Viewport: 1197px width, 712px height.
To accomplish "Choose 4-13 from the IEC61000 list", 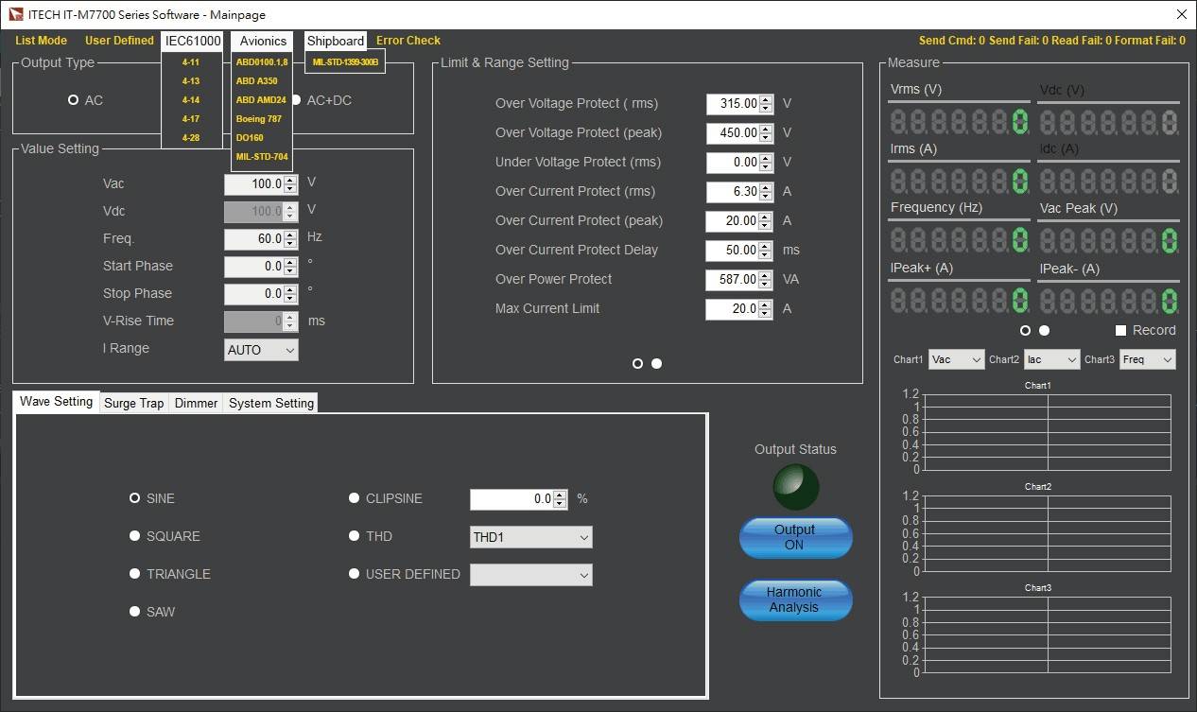I will tap(191, 81).
